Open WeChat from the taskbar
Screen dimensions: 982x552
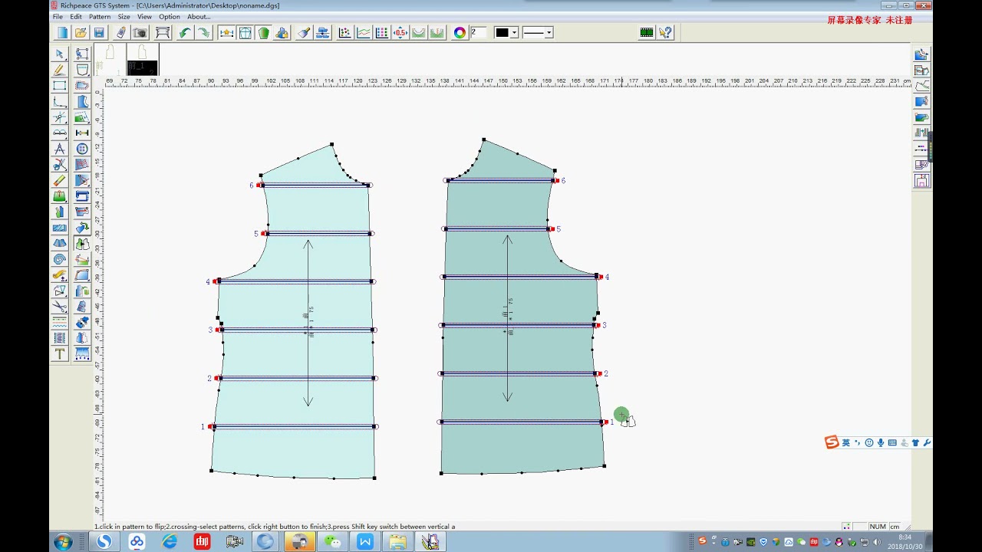[x=332, y=542]
